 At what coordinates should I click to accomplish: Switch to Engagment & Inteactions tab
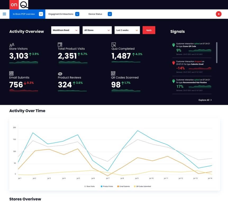click(63, 14)
